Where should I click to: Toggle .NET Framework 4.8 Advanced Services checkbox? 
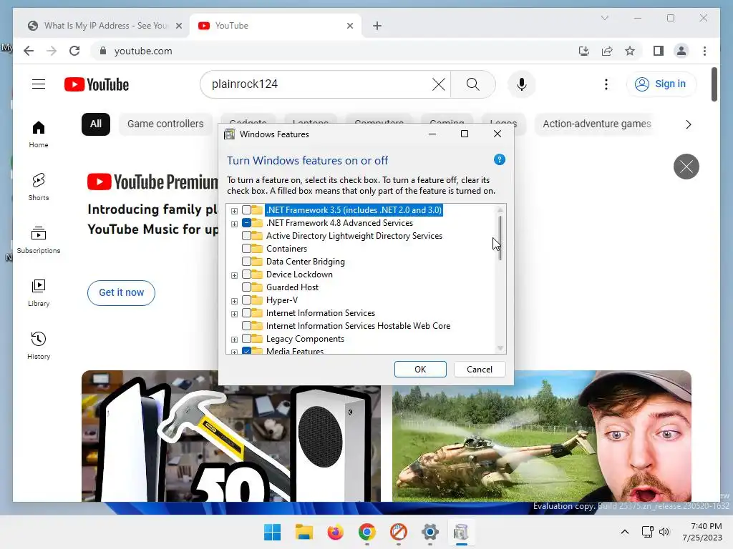[246, 223]
